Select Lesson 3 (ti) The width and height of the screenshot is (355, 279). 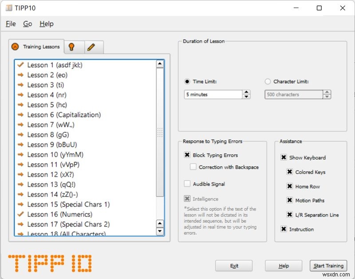coord(85,85)
